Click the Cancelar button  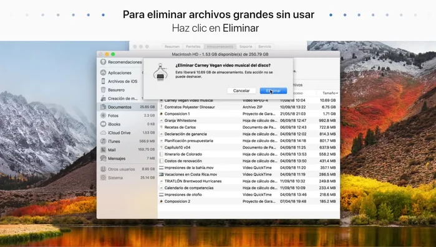[241, 91]
